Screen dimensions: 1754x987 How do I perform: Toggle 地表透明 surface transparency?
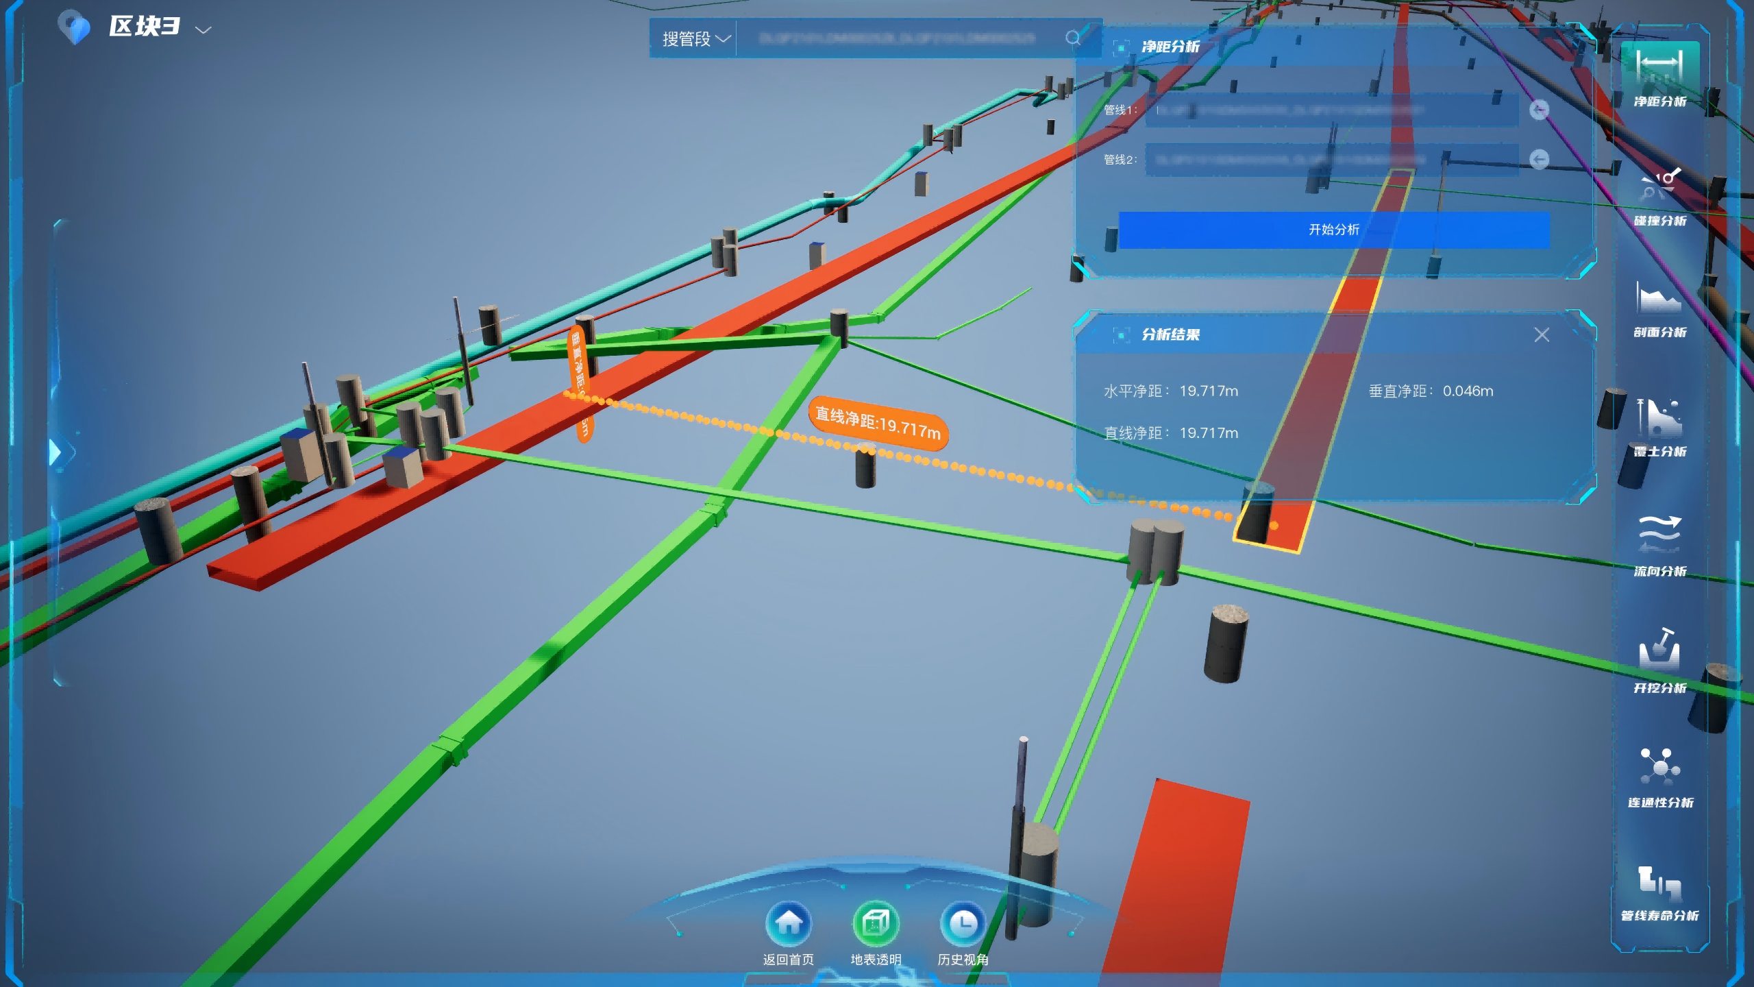tap(876, 923)
